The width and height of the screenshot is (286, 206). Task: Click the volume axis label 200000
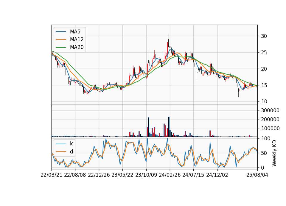[x=270, y=119]
